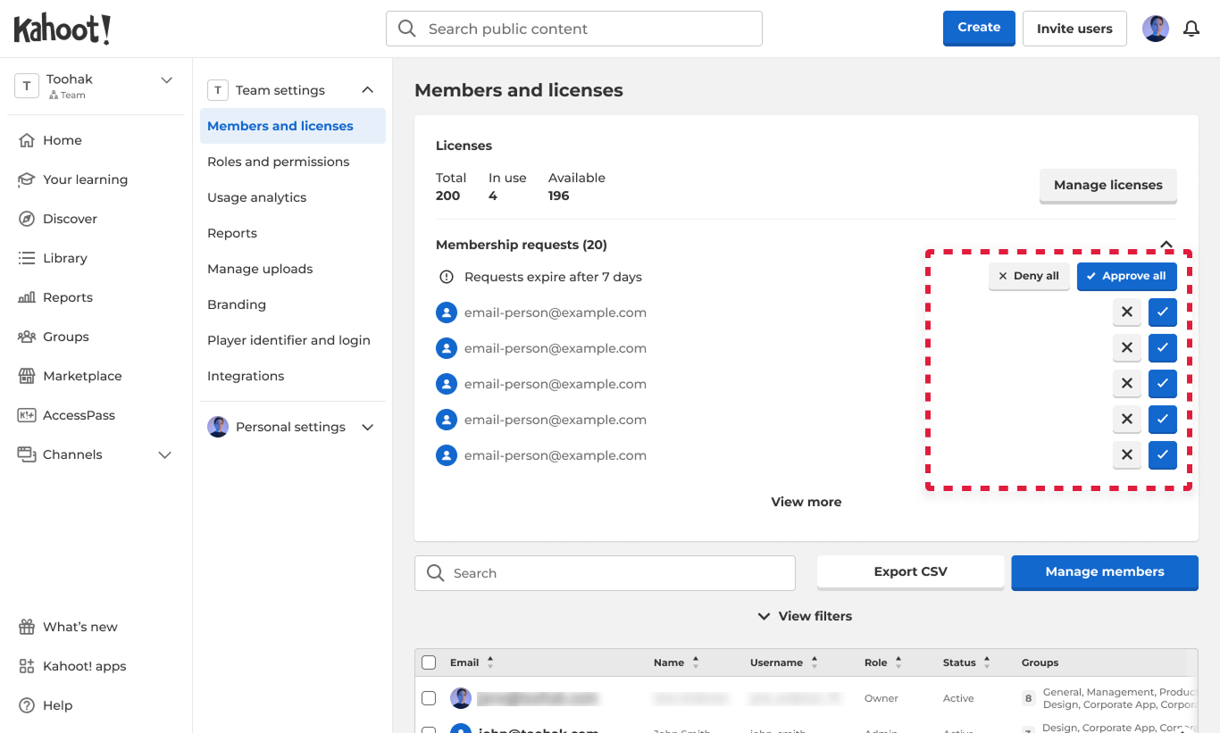Screen dimensions: 1220x733
Task: Tick the checkbox for the Owner row
Action: (x=429, y=698)
